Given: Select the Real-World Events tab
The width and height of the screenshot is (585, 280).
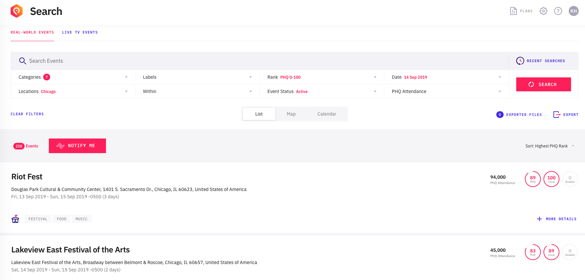Looking at the screenshot, I should click(x=32, y=32).
